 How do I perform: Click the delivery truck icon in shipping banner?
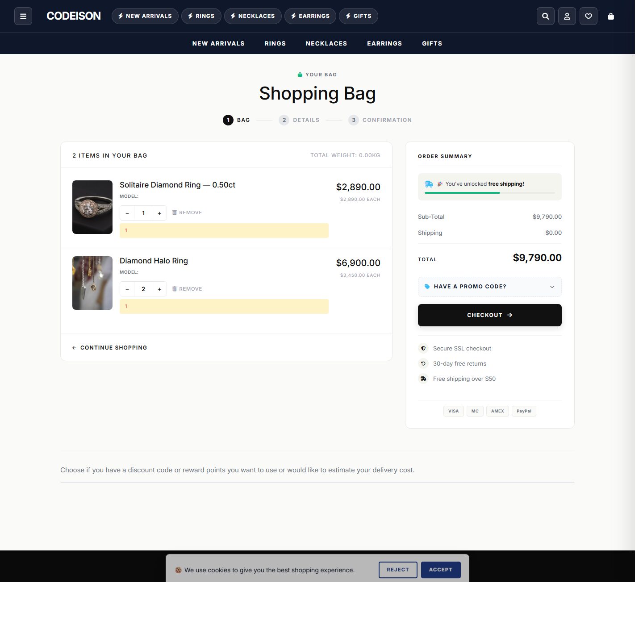429,184
